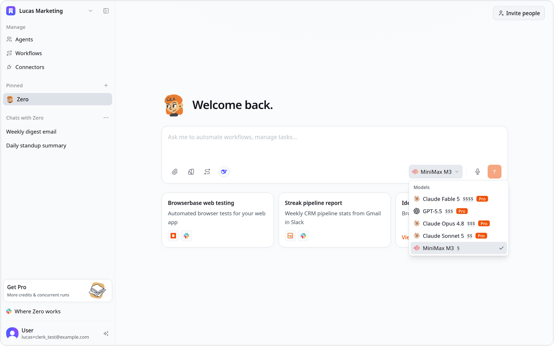Select the pinned Zero agent
554x346 pixels.
click(x=57, y=99)
